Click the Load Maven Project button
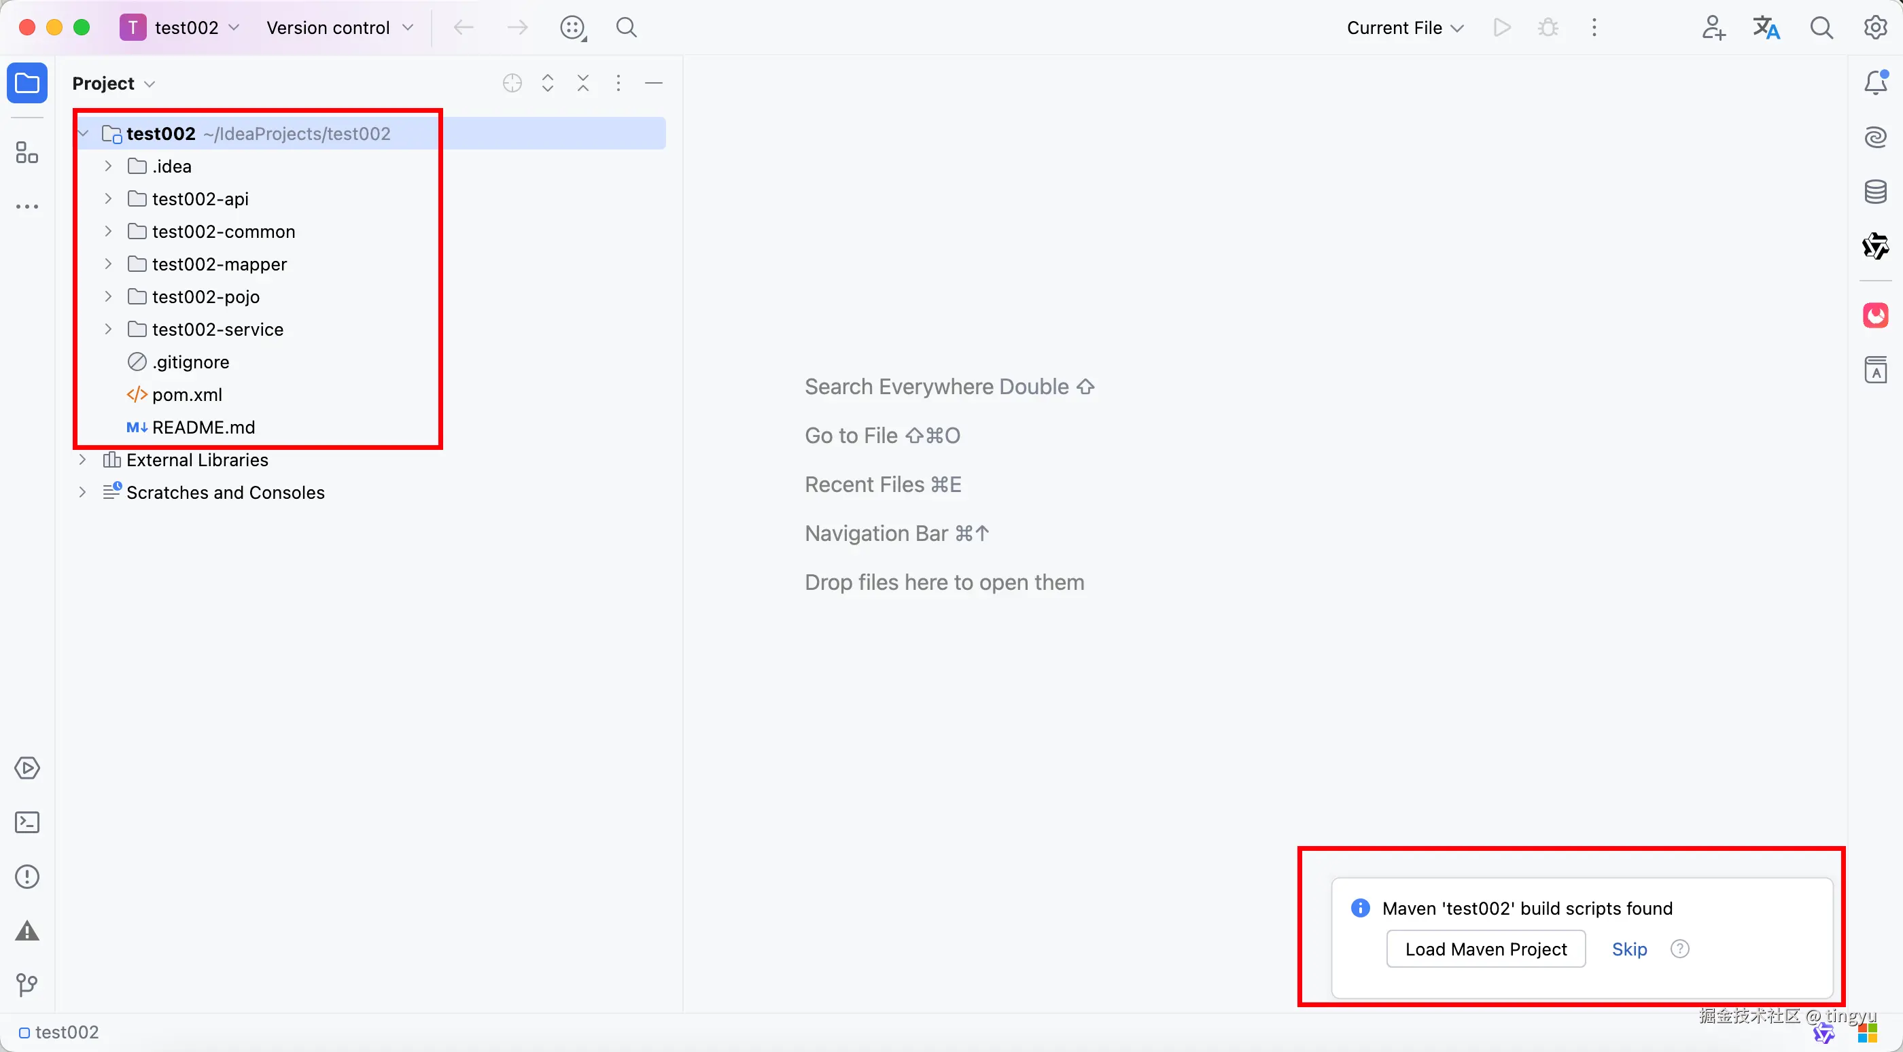The image size is (1903, 1052). click(x=1486, y=949)
